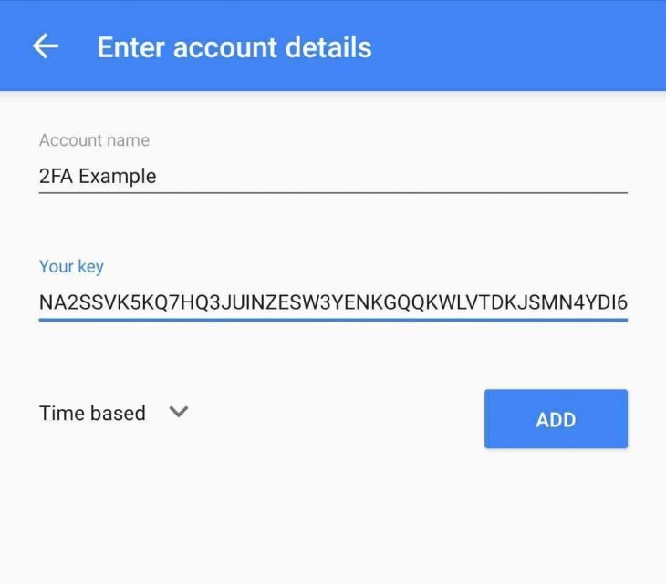666x584 pixels.
Task: Click the "Enter account details" header title
Action: point(234,46)
